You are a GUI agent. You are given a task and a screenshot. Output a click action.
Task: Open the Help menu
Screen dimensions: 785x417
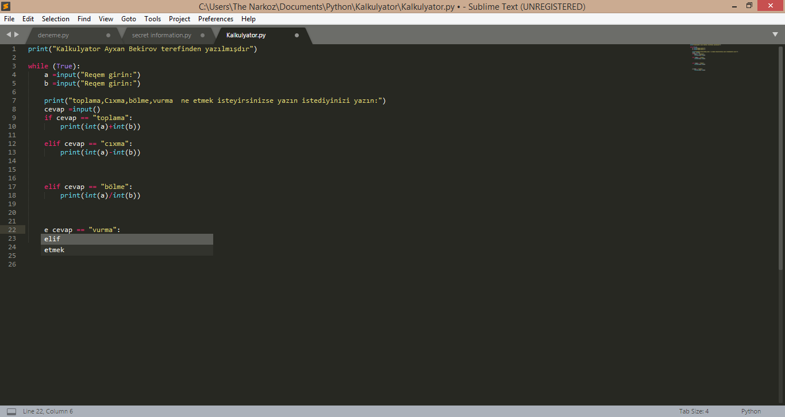(x=249, y=19)
